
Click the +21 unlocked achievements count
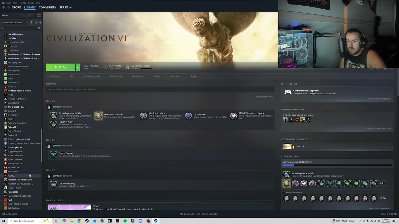[x=382, y=183]
